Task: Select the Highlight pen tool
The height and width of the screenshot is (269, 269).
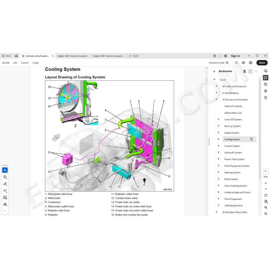Action: click(x=5, y=184)
